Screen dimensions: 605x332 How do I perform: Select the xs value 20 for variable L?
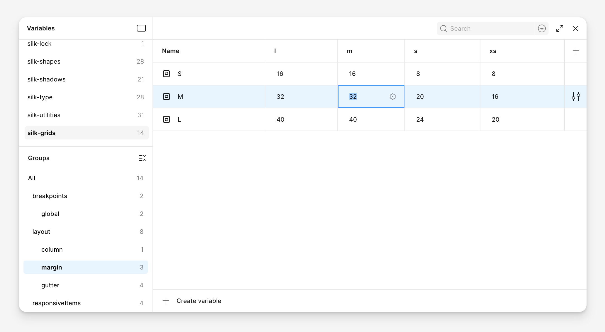[495, 119]
